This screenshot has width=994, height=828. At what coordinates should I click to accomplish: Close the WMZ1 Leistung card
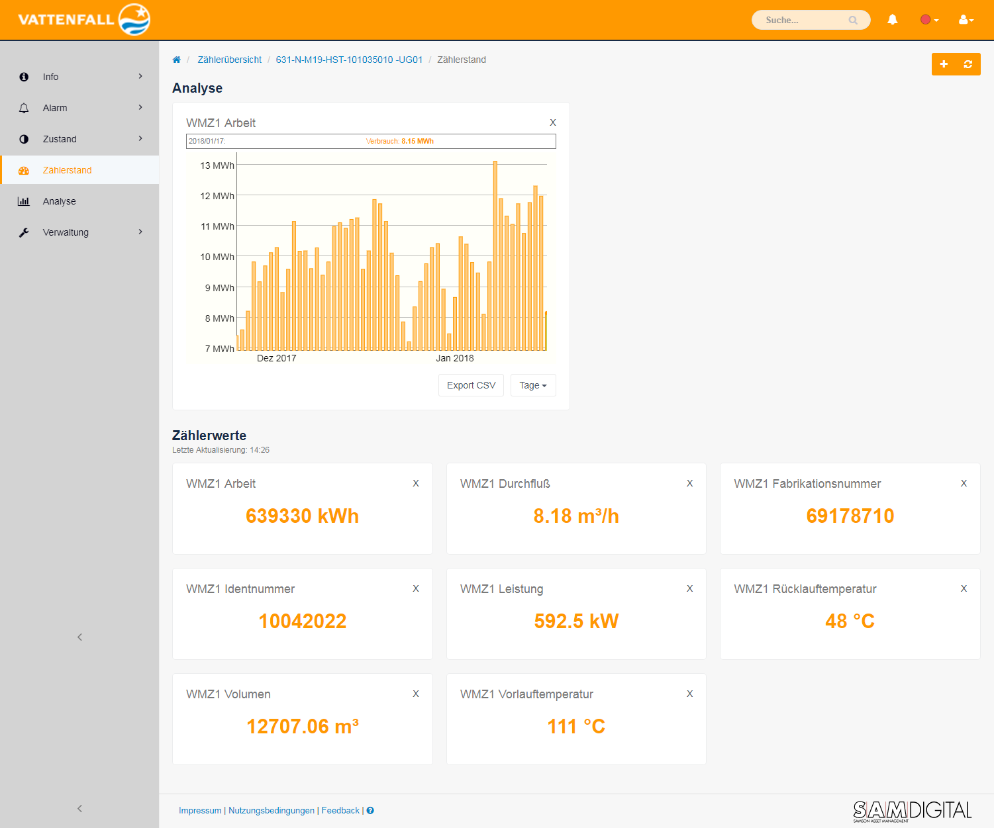click(x=690, y=588)
